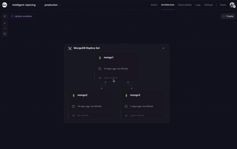This screenshot has height=149, width=237.
Task: Toggle the grid layout icon
Action: point(5,16)
